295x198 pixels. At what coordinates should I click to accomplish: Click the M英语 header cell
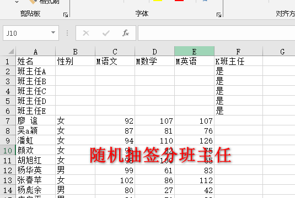point(194,61)
